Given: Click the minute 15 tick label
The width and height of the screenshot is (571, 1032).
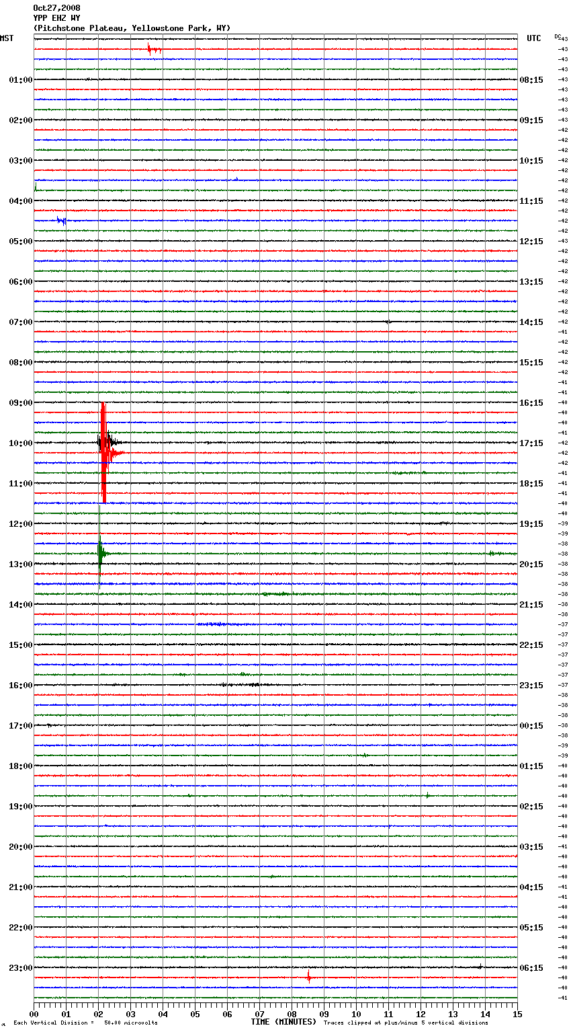Looking at the screenshot, I should click(517, 1014).
